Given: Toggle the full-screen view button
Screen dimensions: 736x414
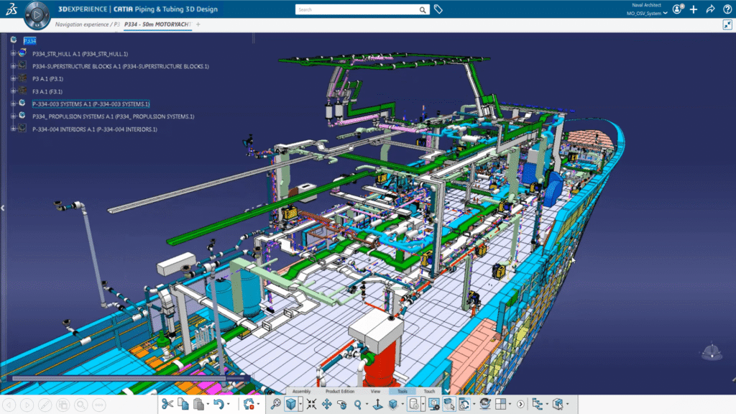Looking at the screenshot, I should pos(727,24).
